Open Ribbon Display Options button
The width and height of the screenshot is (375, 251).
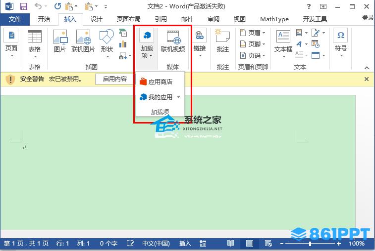[x=323, y=6]
